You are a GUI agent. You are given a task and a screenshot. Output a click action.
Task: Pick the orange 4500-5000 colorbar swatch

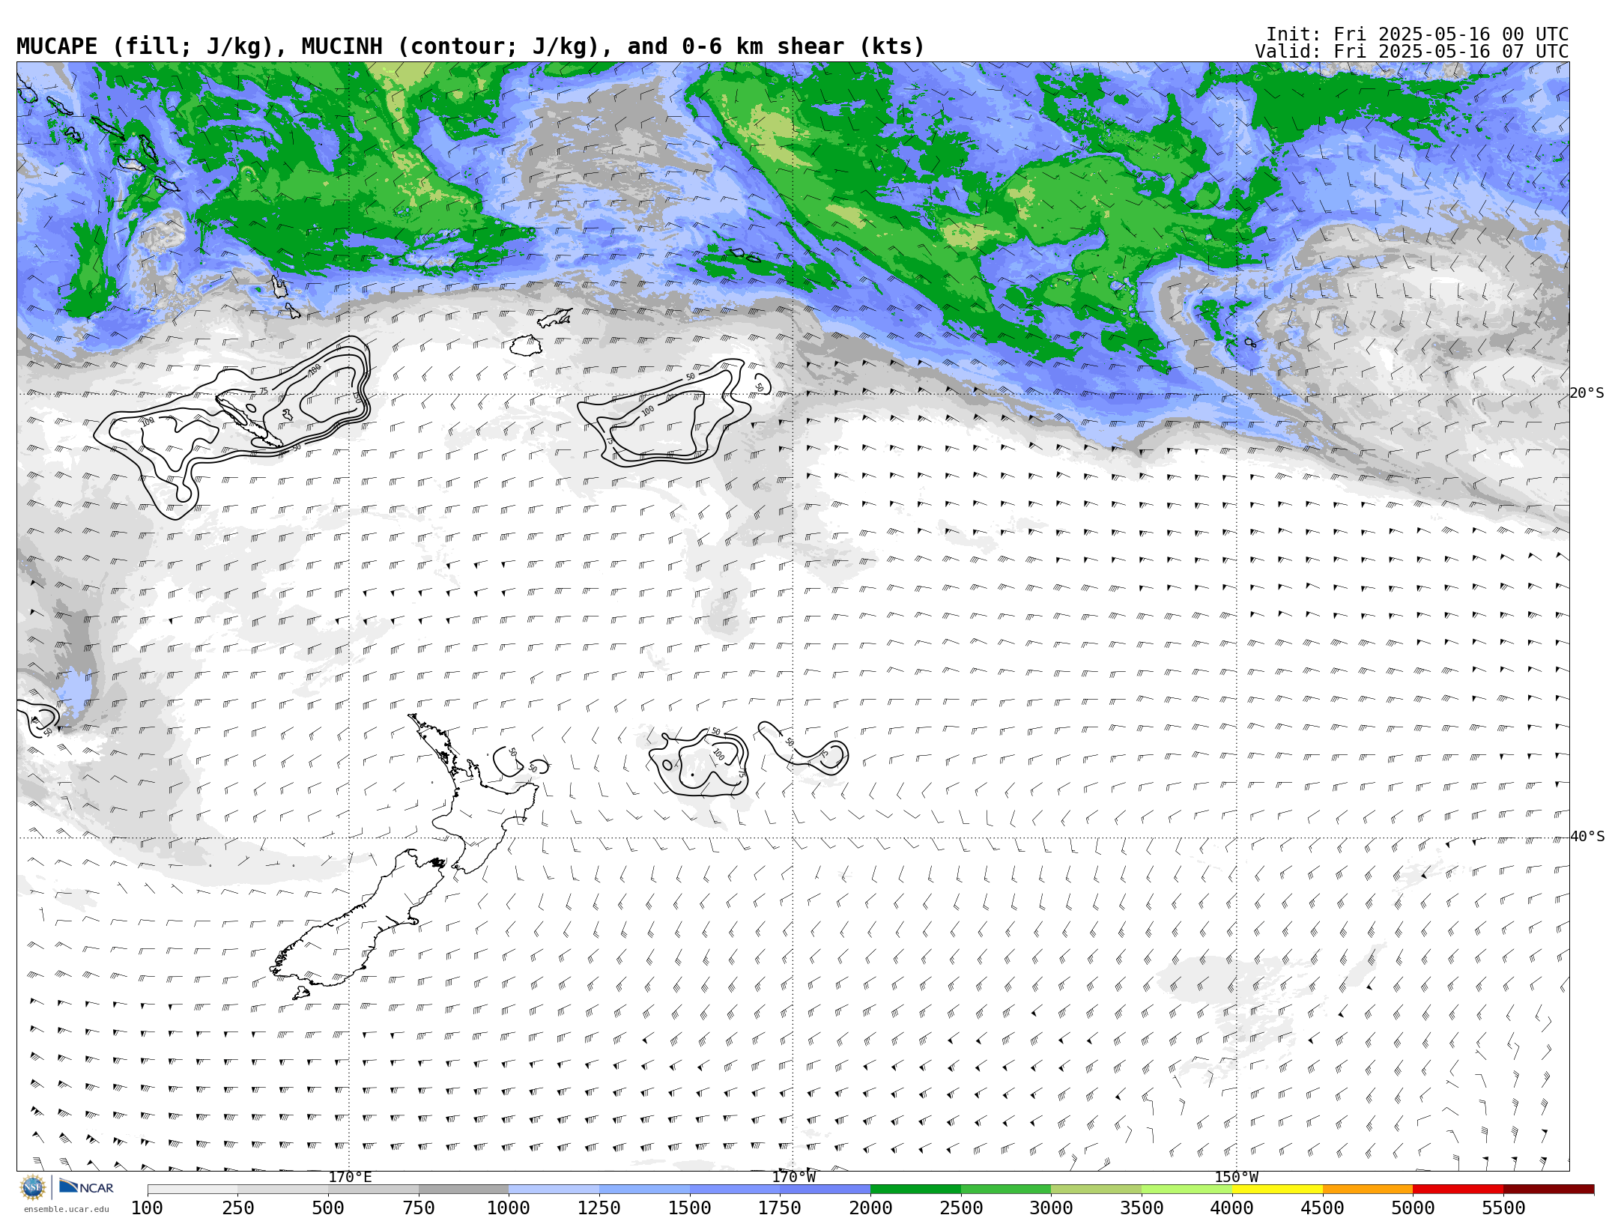(1368, 1190)
